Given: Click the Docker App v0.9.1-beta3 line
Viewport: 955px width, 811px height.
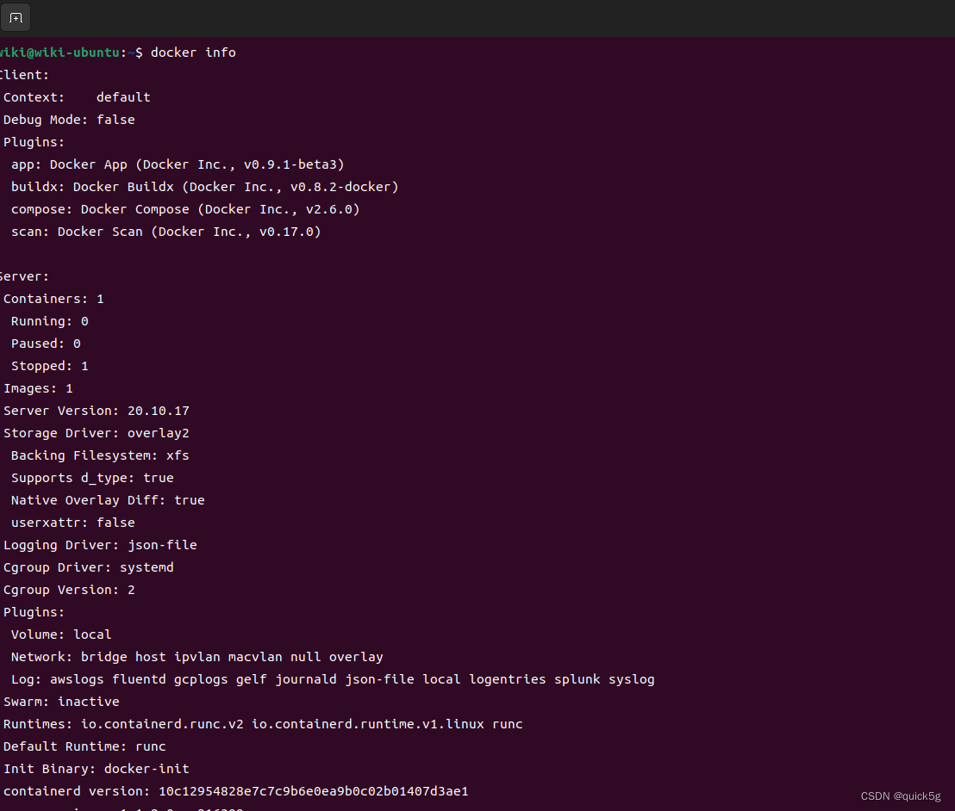Looking at the screenshot, I should 178,164.
